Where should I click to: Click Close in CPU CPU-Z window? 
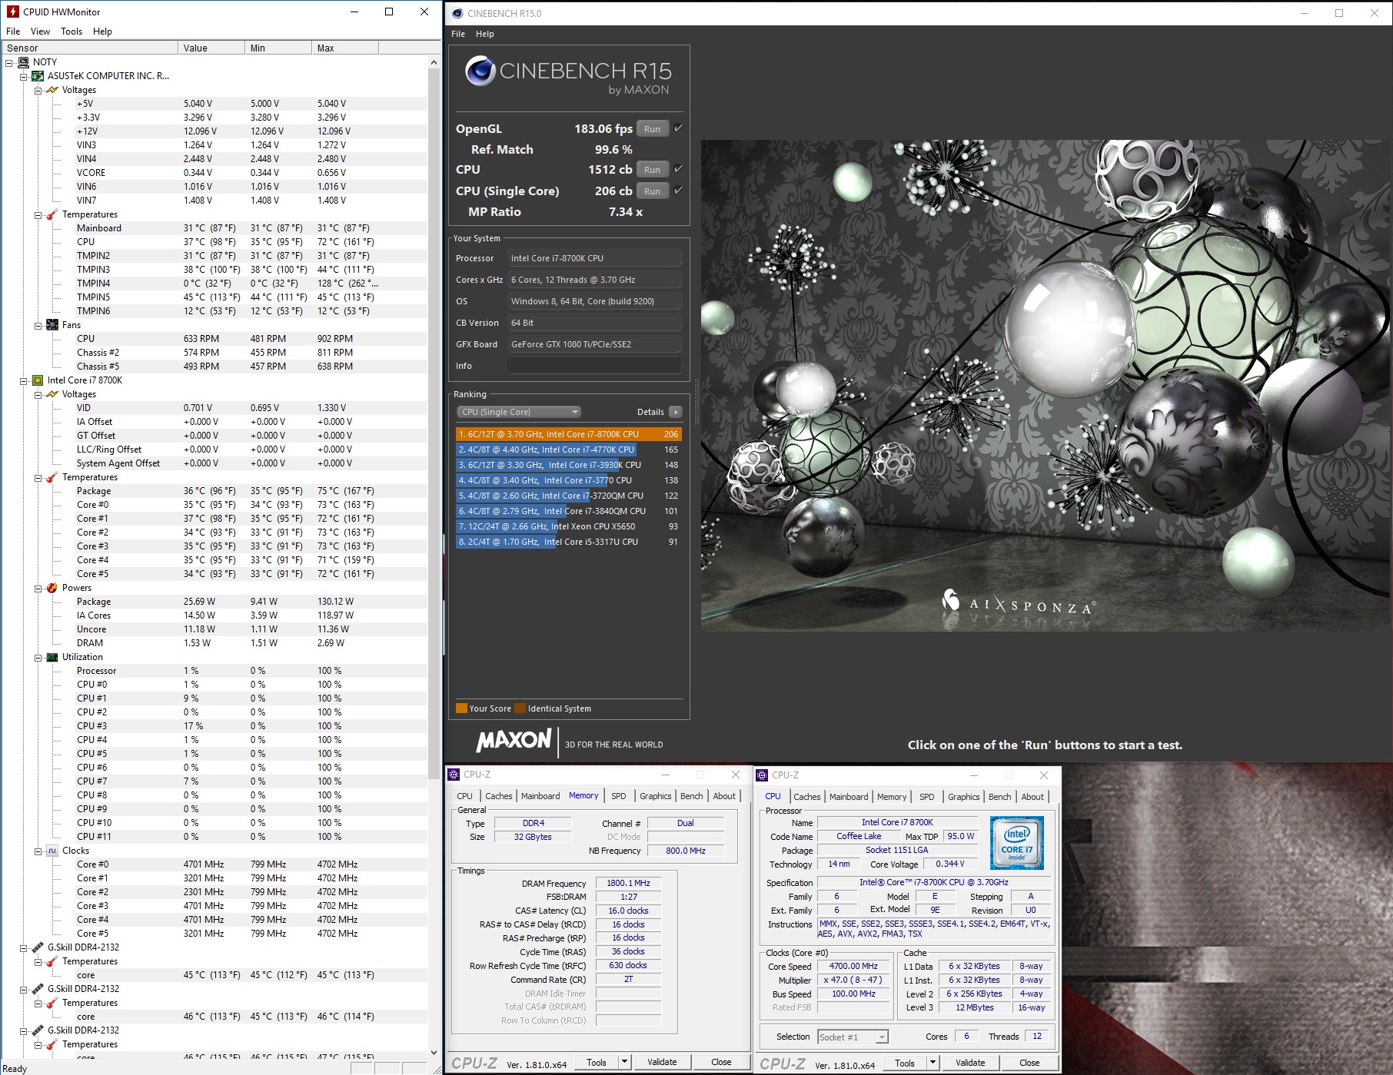tap(1029, 1063)
